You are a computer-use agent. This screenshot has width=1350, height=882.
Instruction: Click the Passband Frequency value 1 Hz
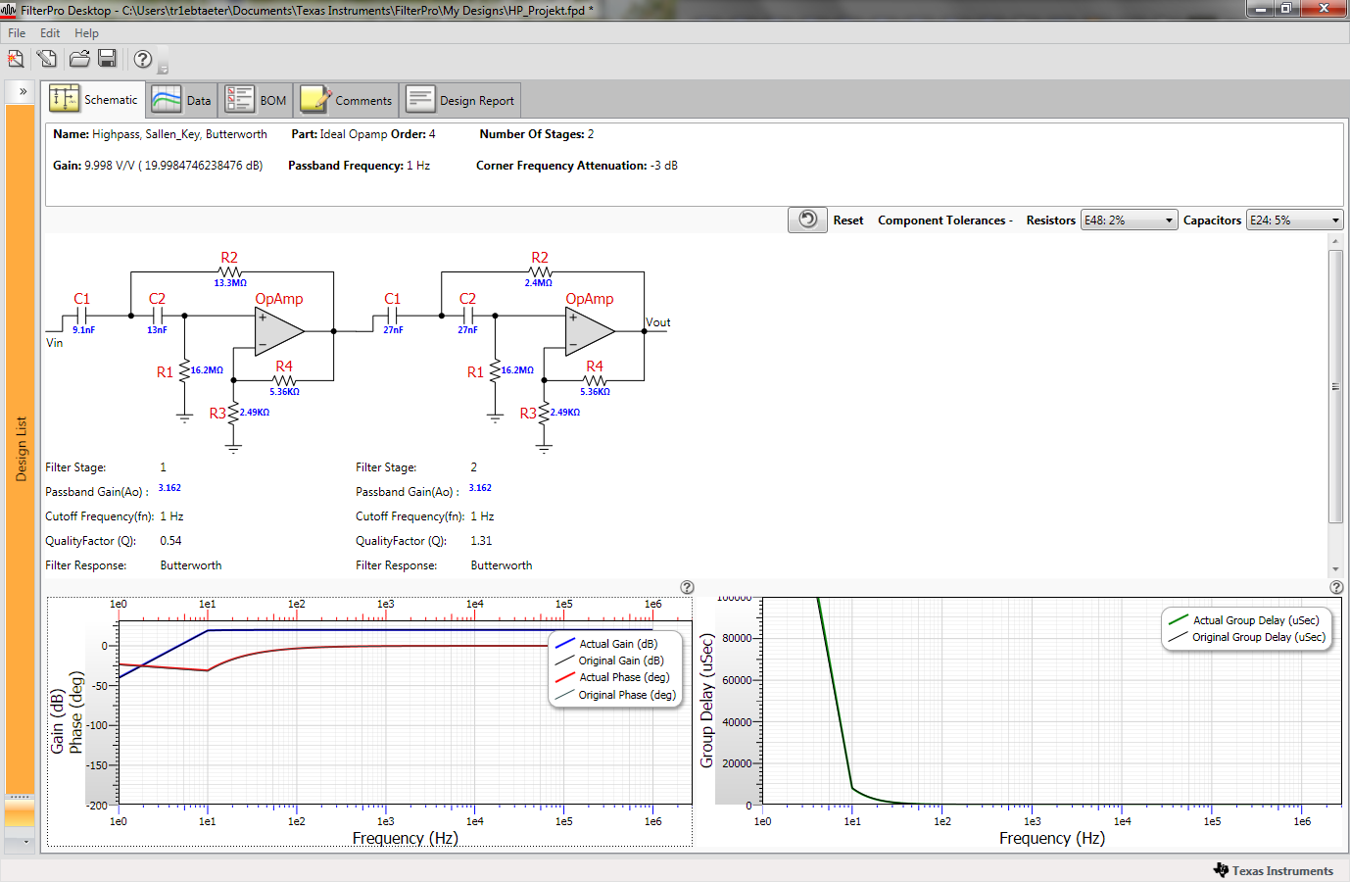coord(418,166)
